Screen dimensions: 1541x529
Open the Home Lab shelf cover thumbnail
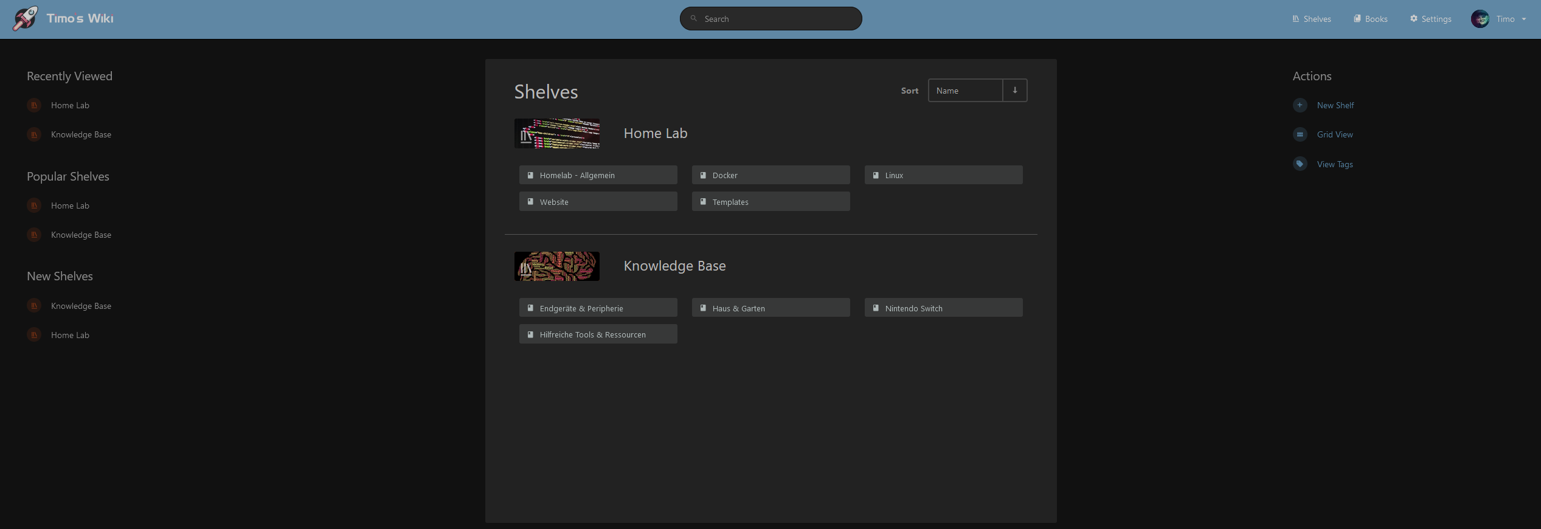[x=557, y=134]
